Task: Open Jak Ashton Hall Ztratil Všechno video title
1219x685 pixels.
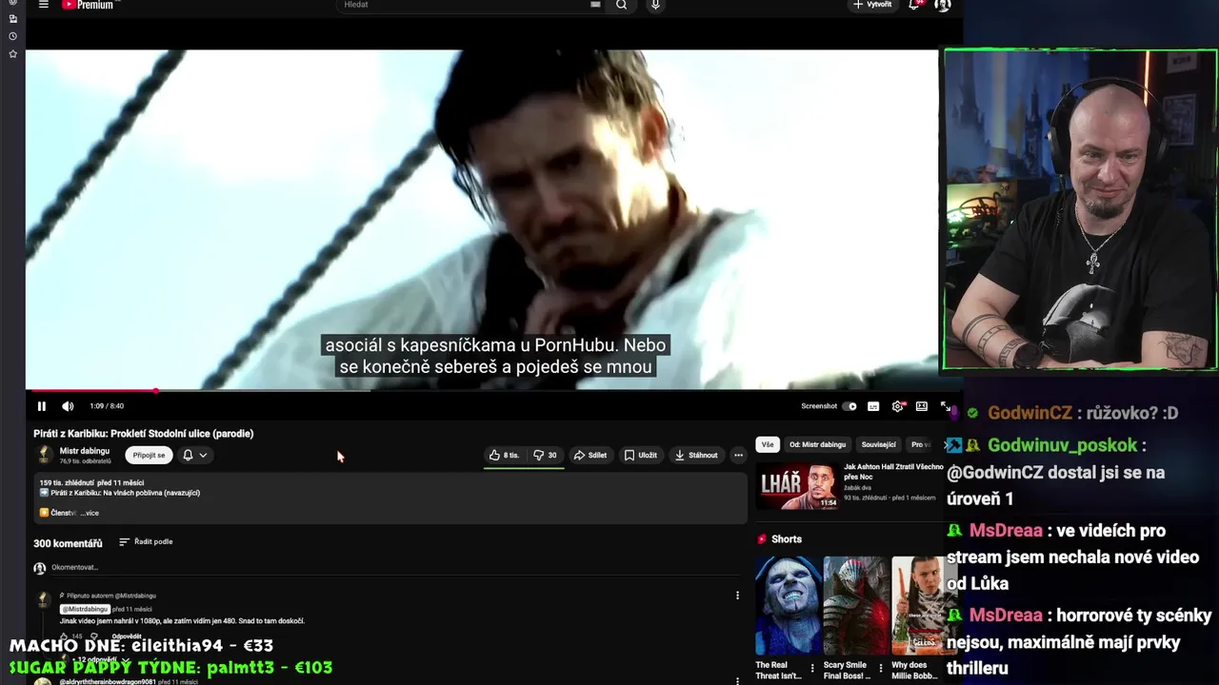Action: [893, 472]
